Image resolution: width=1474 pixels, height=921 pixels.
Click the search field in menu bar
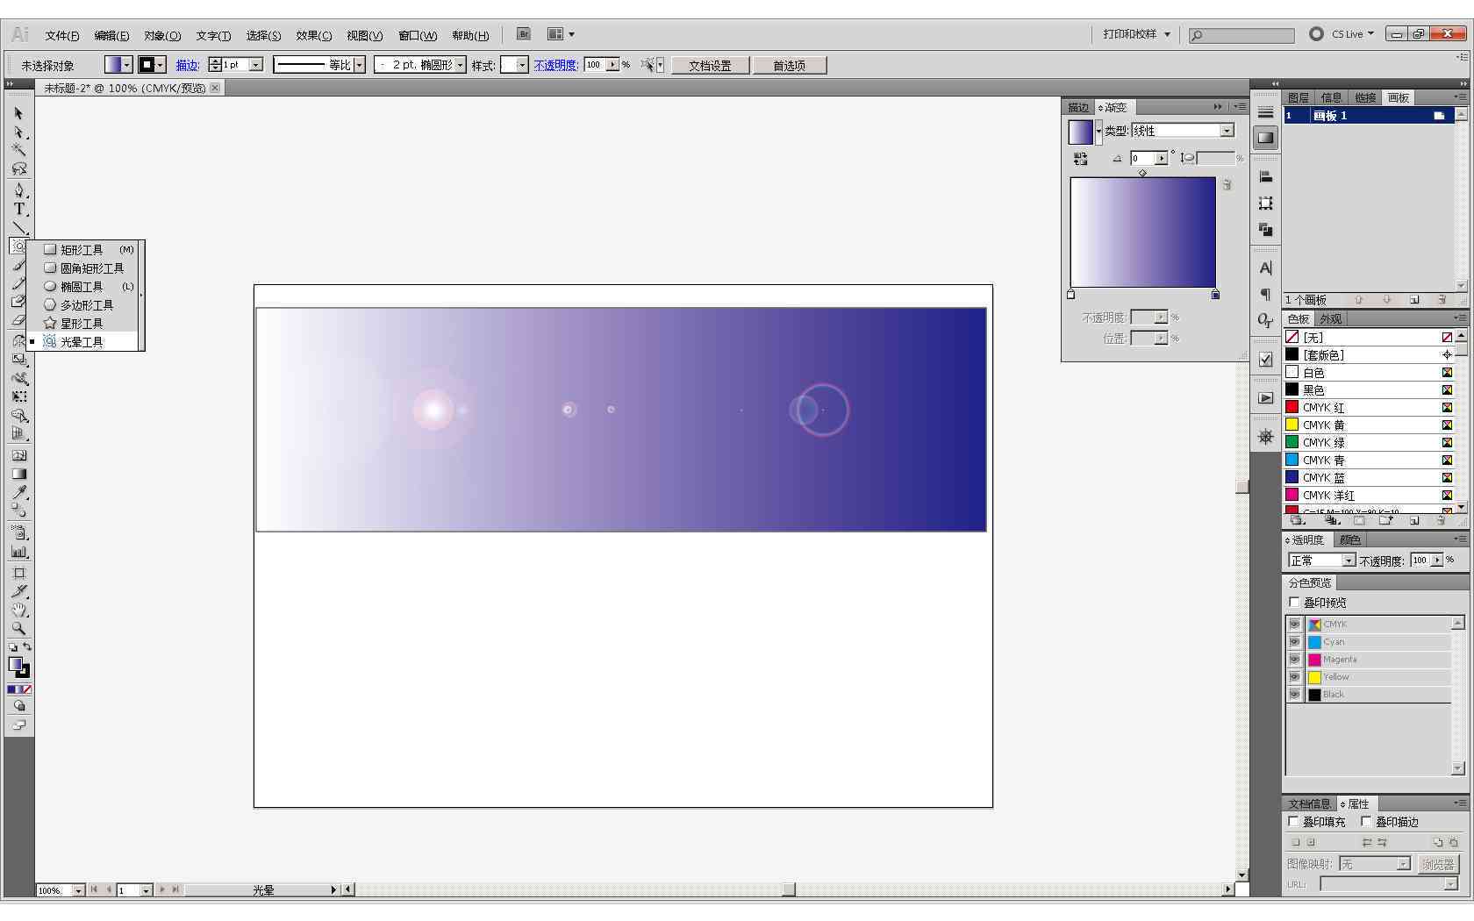pos(1241,35)
